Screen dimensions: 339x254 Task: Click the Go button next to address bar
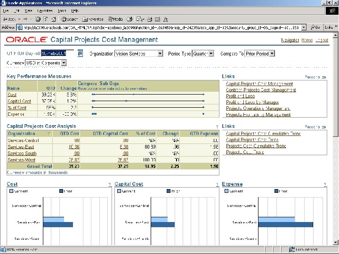(x=315, y=27)
